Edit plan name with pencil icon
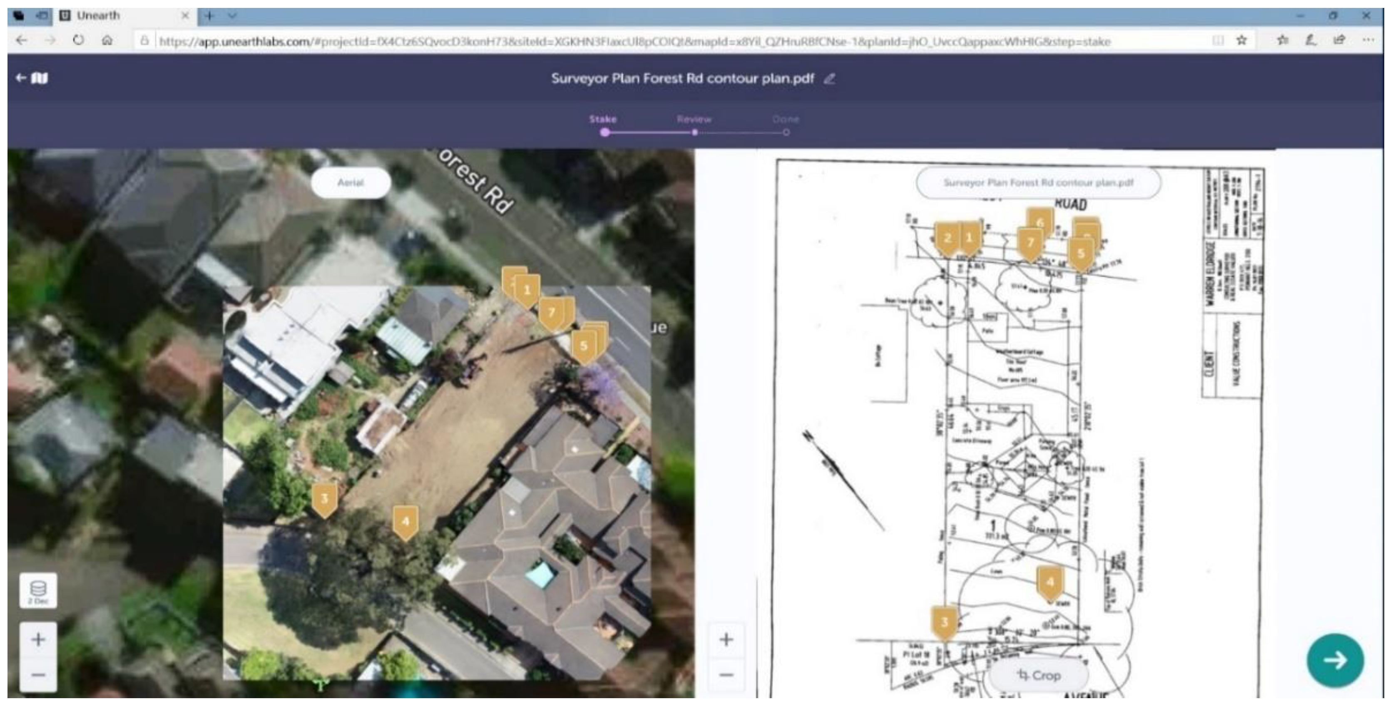 pos(829,79)
